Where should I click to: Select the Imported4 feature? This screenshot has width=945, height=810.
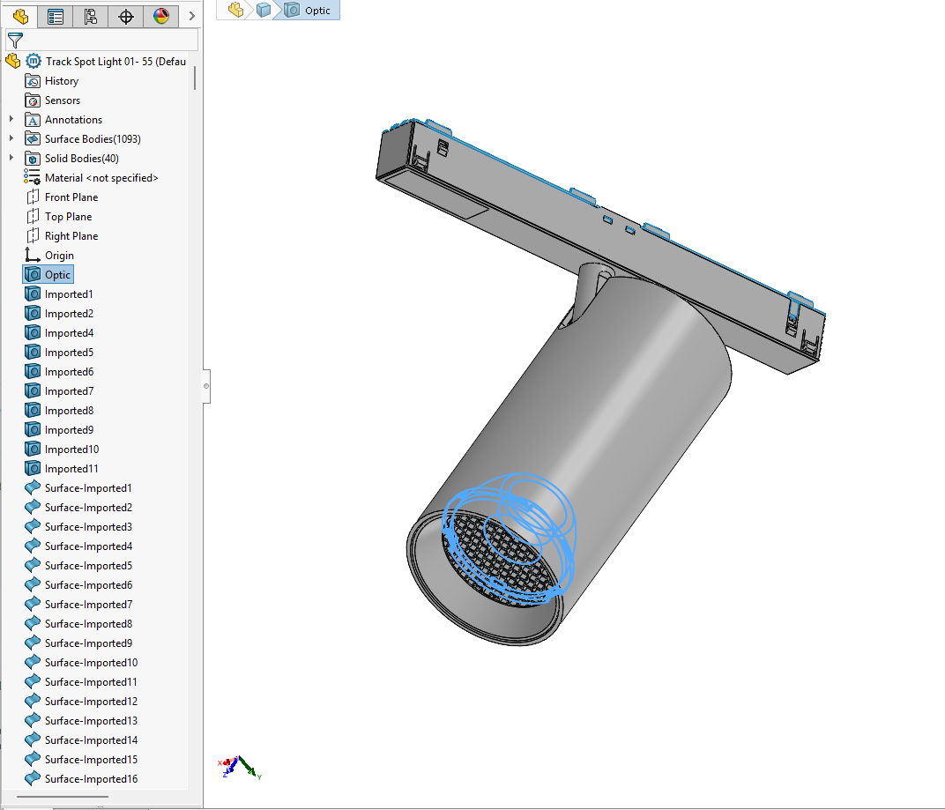pyautogui.click(x=69, y=332)
